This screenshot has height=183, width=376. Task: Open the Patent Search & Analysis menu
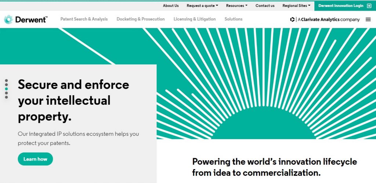coord(84,19)
